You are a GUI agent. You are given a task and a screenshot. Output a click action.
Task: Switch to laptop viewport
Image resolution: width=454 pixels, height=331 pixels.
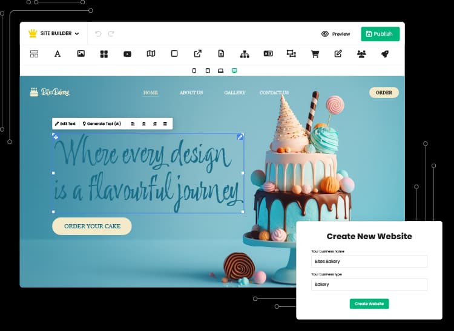[220, 71]
